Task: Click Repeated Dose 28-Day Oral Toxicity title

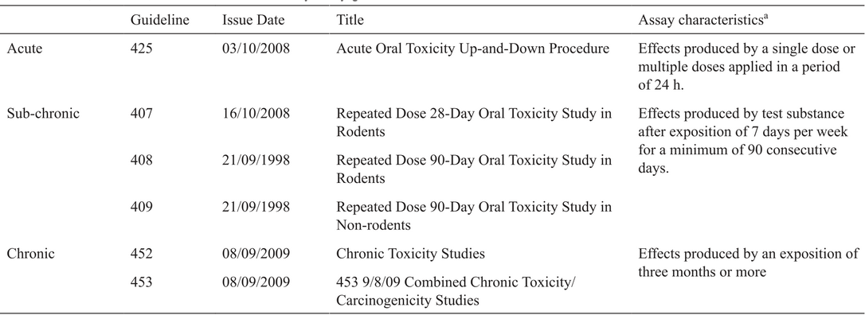Action: pos(474,122)
